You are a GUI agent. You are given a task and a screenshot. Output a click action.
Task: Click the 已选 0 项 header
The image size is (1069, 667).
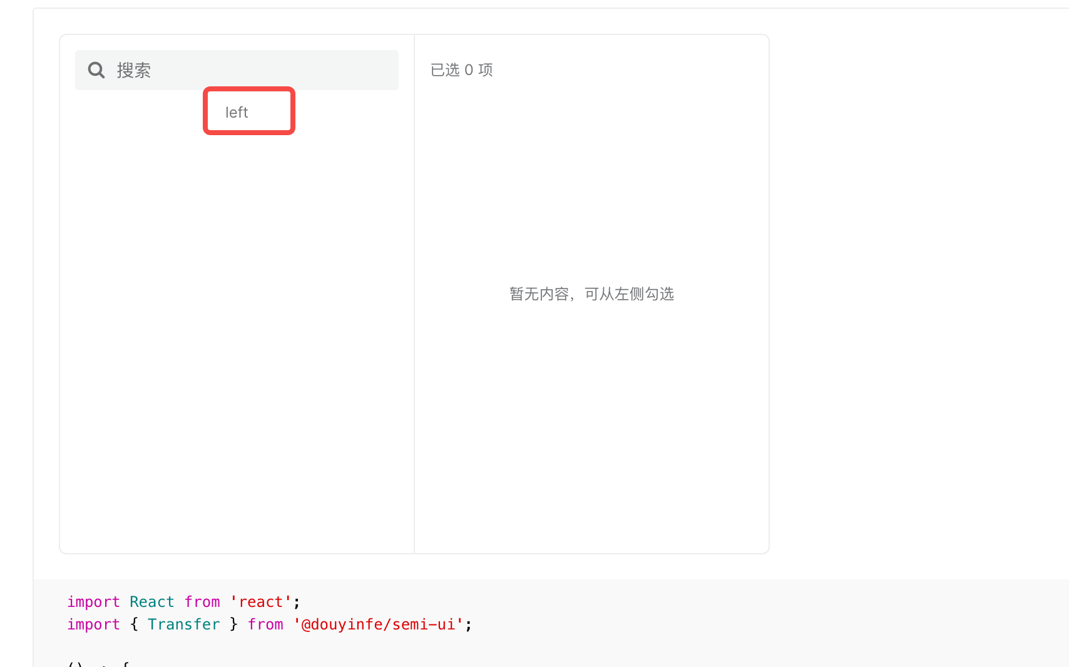(x=461, y=69)
